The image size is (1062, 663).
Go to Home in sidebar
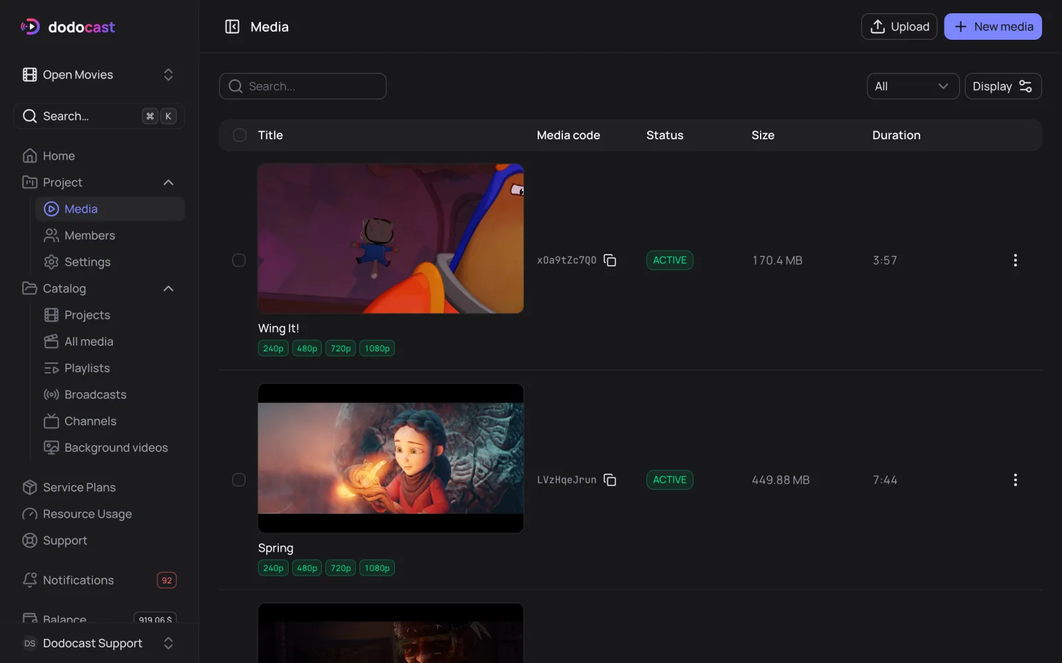[99, 156]
